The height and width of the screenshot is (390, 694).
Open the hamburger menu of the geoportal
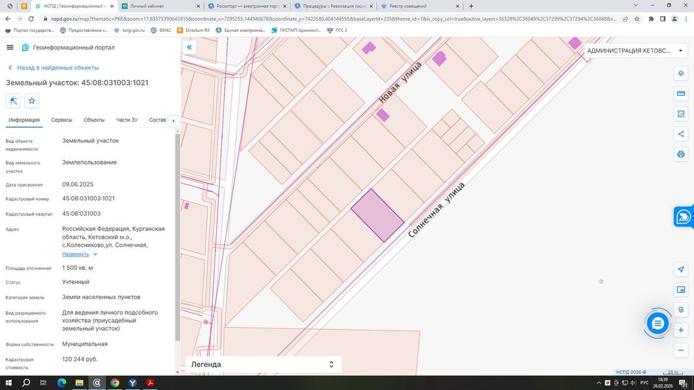(x=10, y=47)
